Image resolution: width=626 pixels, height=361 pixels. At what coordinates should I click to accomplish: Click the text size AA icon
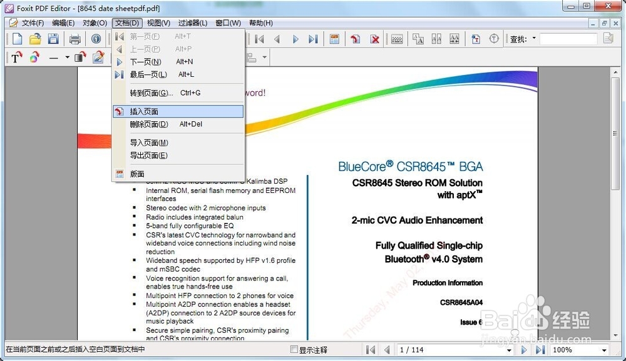(418, 39)
